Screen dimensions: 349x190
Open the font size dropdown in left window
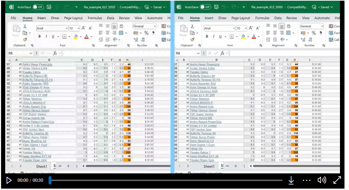pos(78,28)
